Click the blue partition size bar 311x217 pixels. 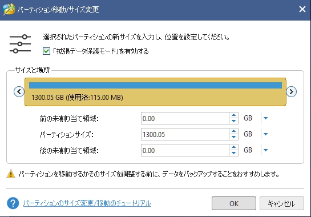click(155, 85)
